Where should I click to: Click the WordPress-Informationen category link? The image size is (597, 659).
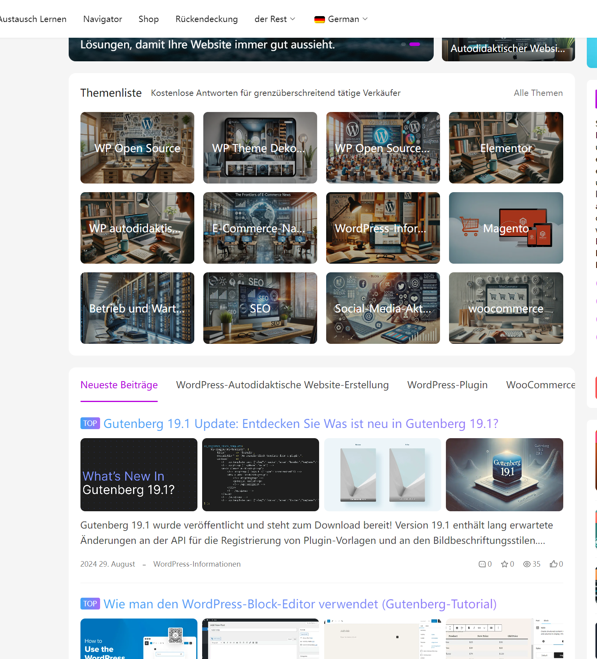197,564
